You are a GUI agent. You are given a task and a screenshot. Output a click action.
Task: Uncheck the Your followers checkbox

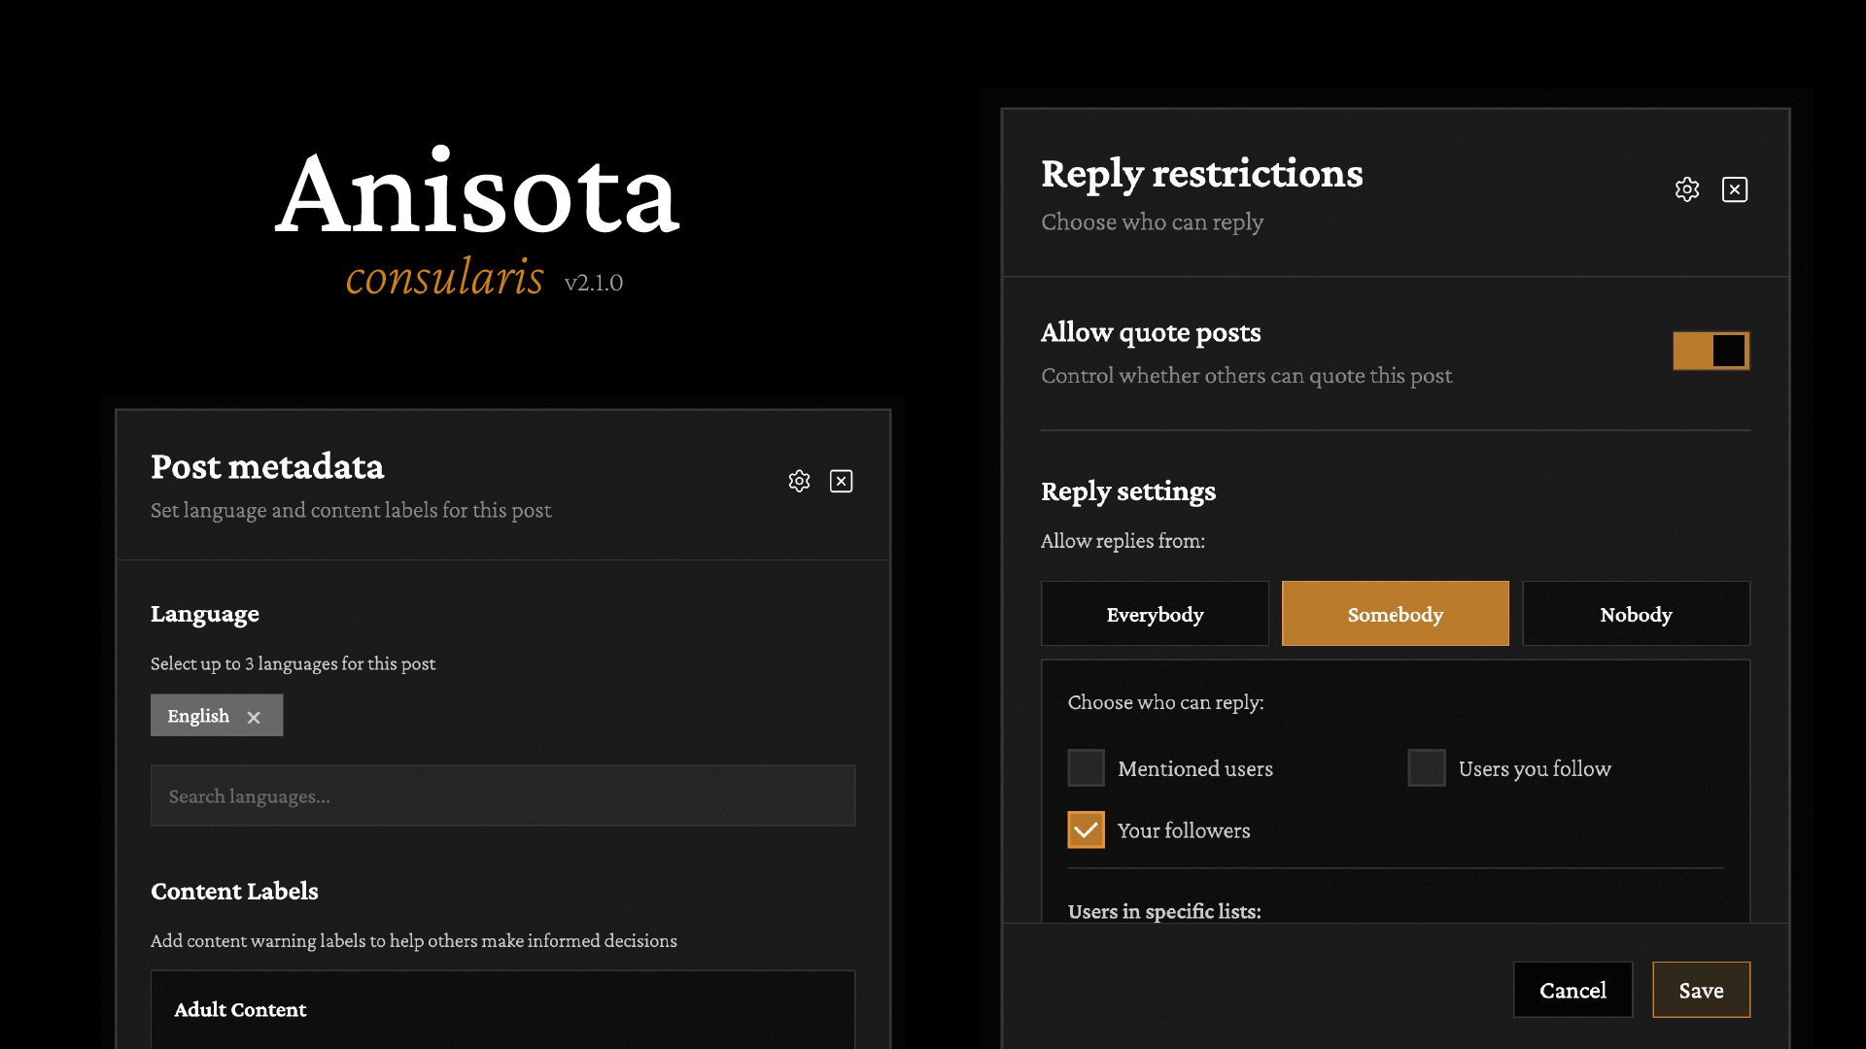pyautogui.click(x=1086, y=830)
